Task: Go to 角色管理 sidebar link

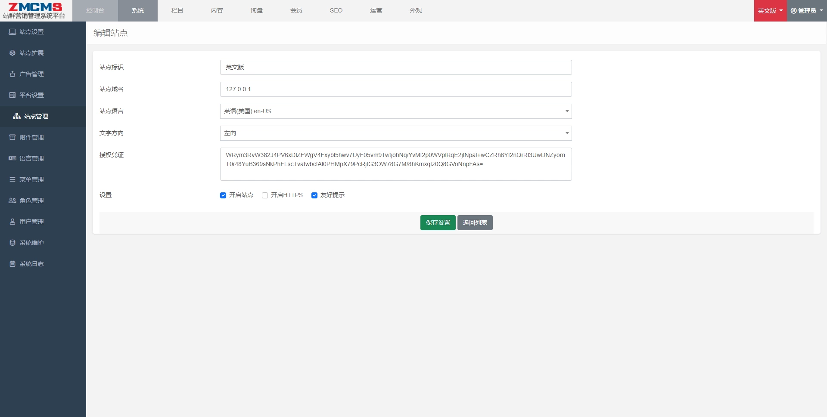Action: (x=43, y=201)
